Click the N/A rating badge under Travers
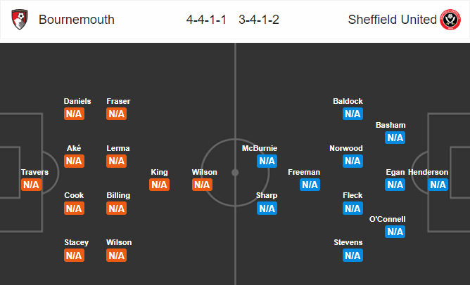Screen dimensions: 470x285 pyautogui.click(x=31, y=185)
